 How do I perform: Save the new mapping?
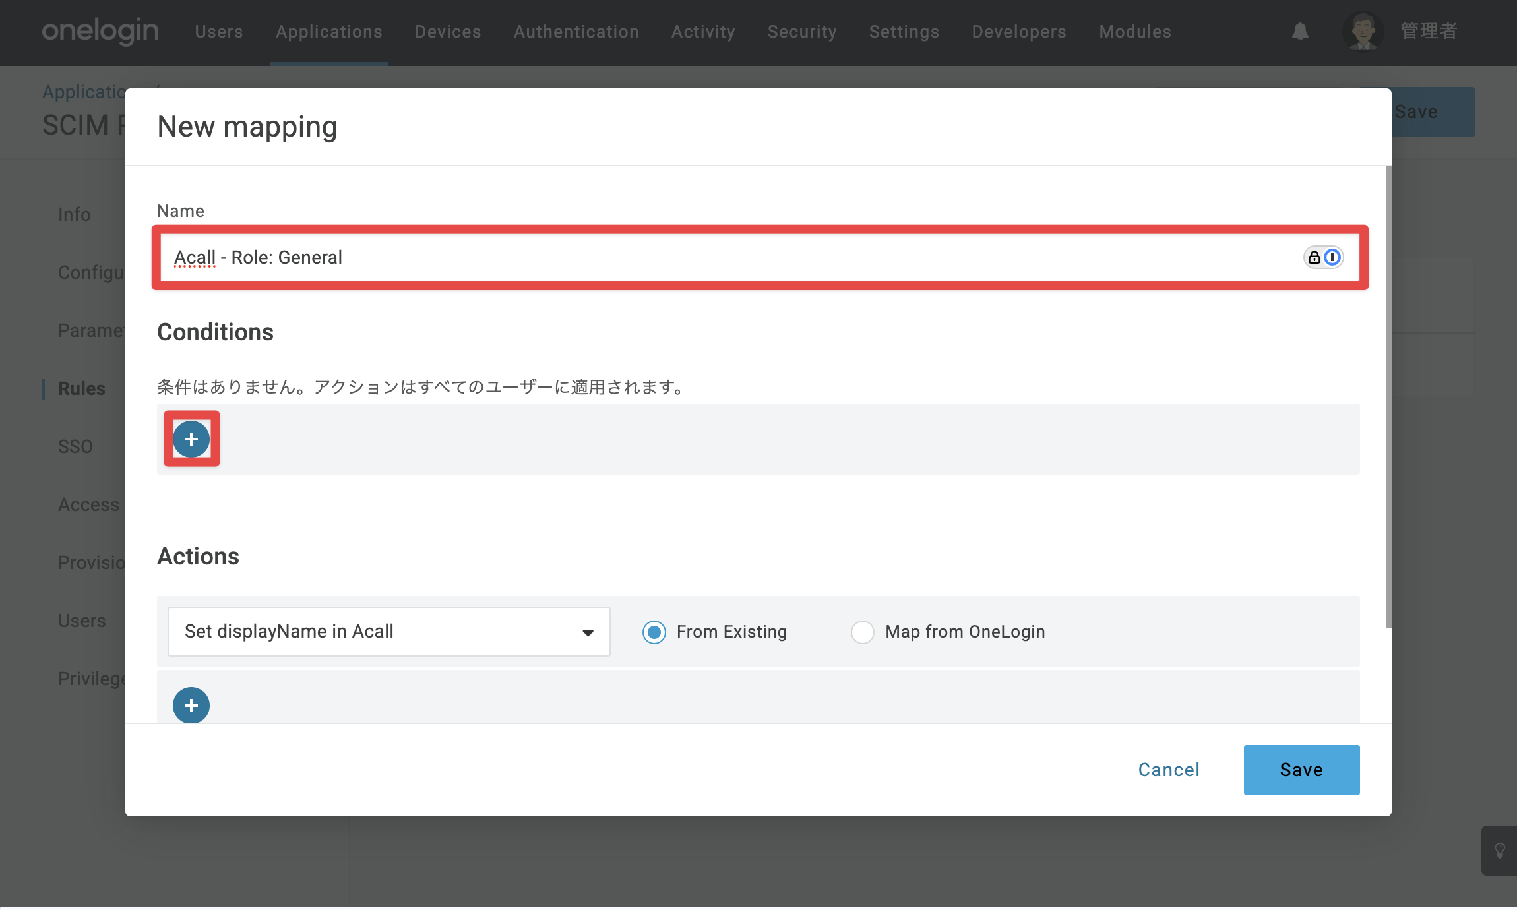click(x=1301, y=770)
